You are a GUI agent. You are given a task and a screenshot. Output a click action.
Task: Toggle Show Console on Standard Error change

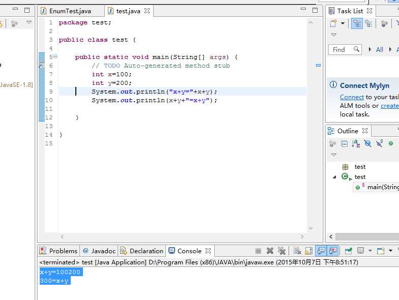coord(333,251)
